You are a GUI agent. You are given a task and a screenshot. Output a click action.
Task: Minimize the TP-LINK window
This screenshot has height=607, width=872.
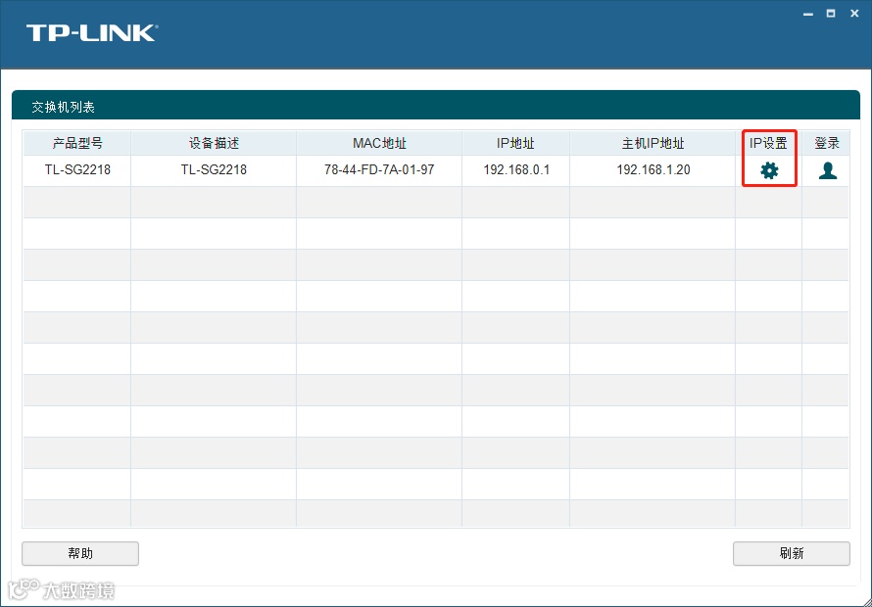(x=808, y=14)
